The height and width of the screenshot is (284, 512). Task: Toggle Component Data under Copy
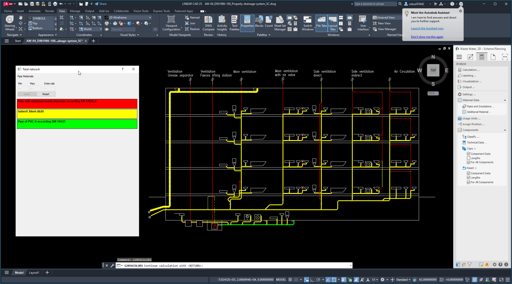(x=469, y=154)
